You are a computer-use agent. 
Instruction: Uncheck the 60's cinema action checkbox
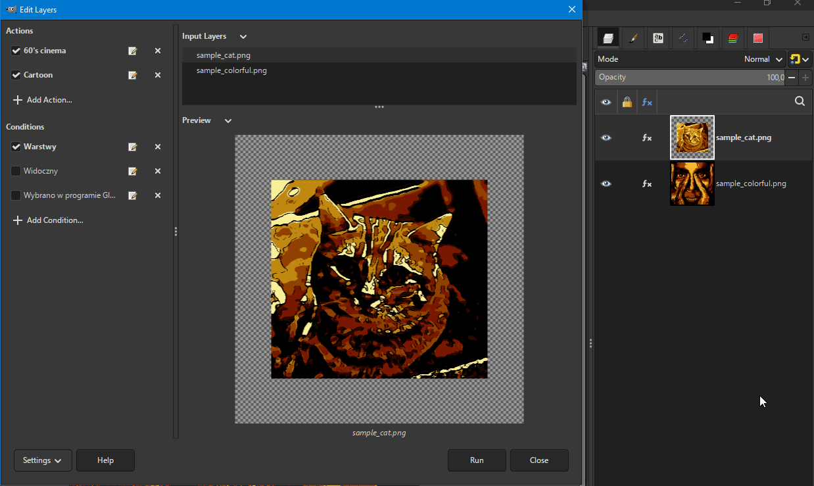[16, 51]
